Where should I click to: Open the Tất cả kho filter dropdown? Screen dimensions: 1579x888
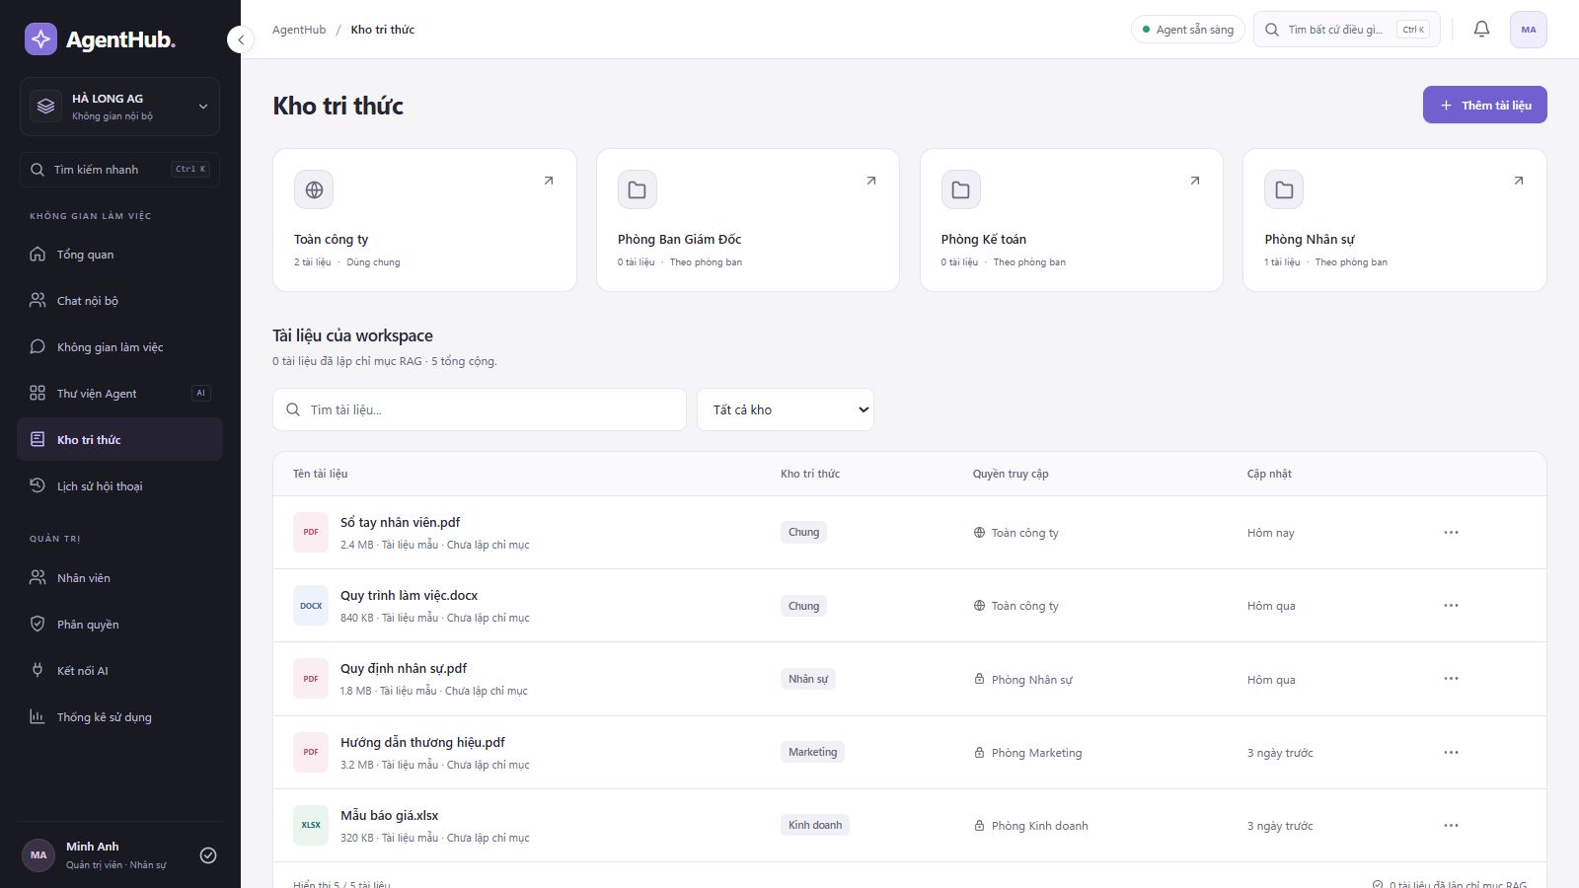786,409
